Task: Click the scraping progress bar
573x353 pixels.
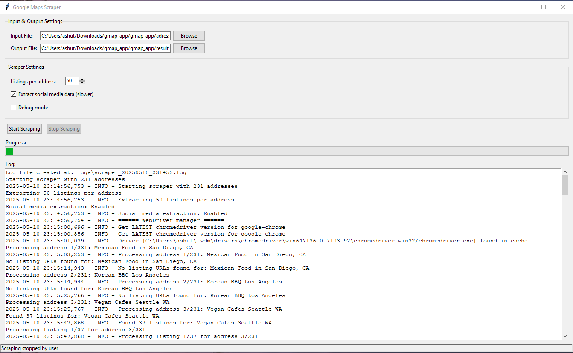Action: (286, 151)
